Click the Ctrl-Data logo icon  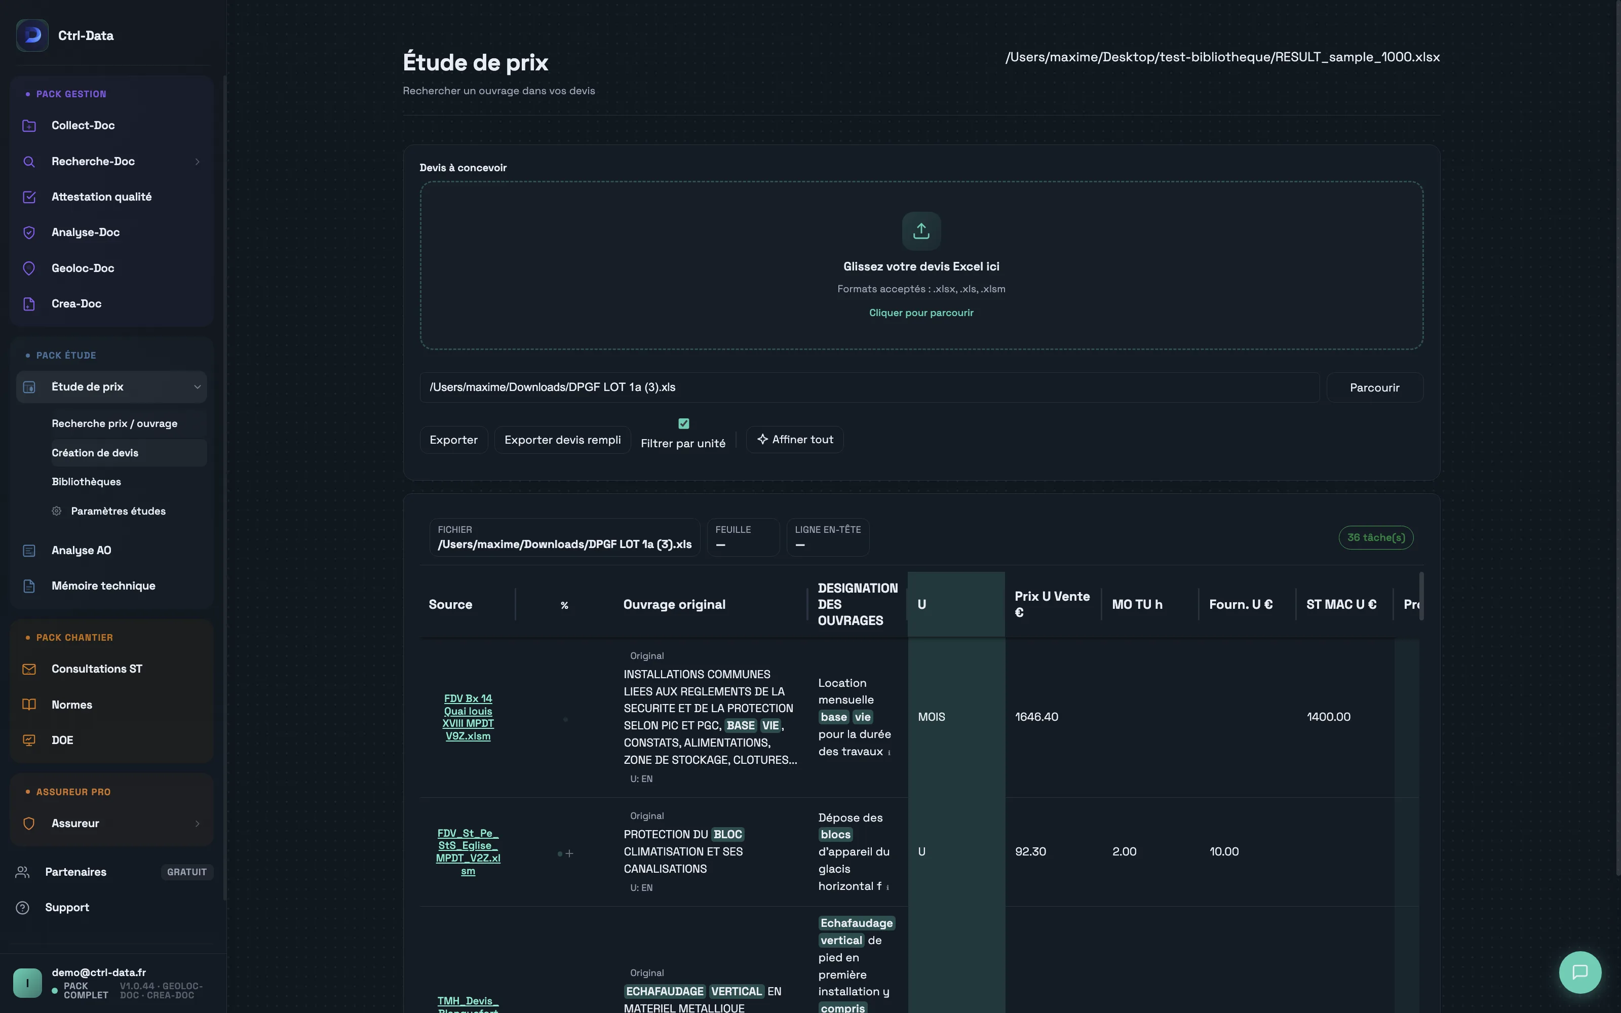(32, 35)
